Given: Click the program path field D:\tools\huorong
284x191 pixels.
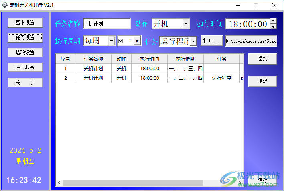Looking at the screenshot, I should [x=251, y=41].
